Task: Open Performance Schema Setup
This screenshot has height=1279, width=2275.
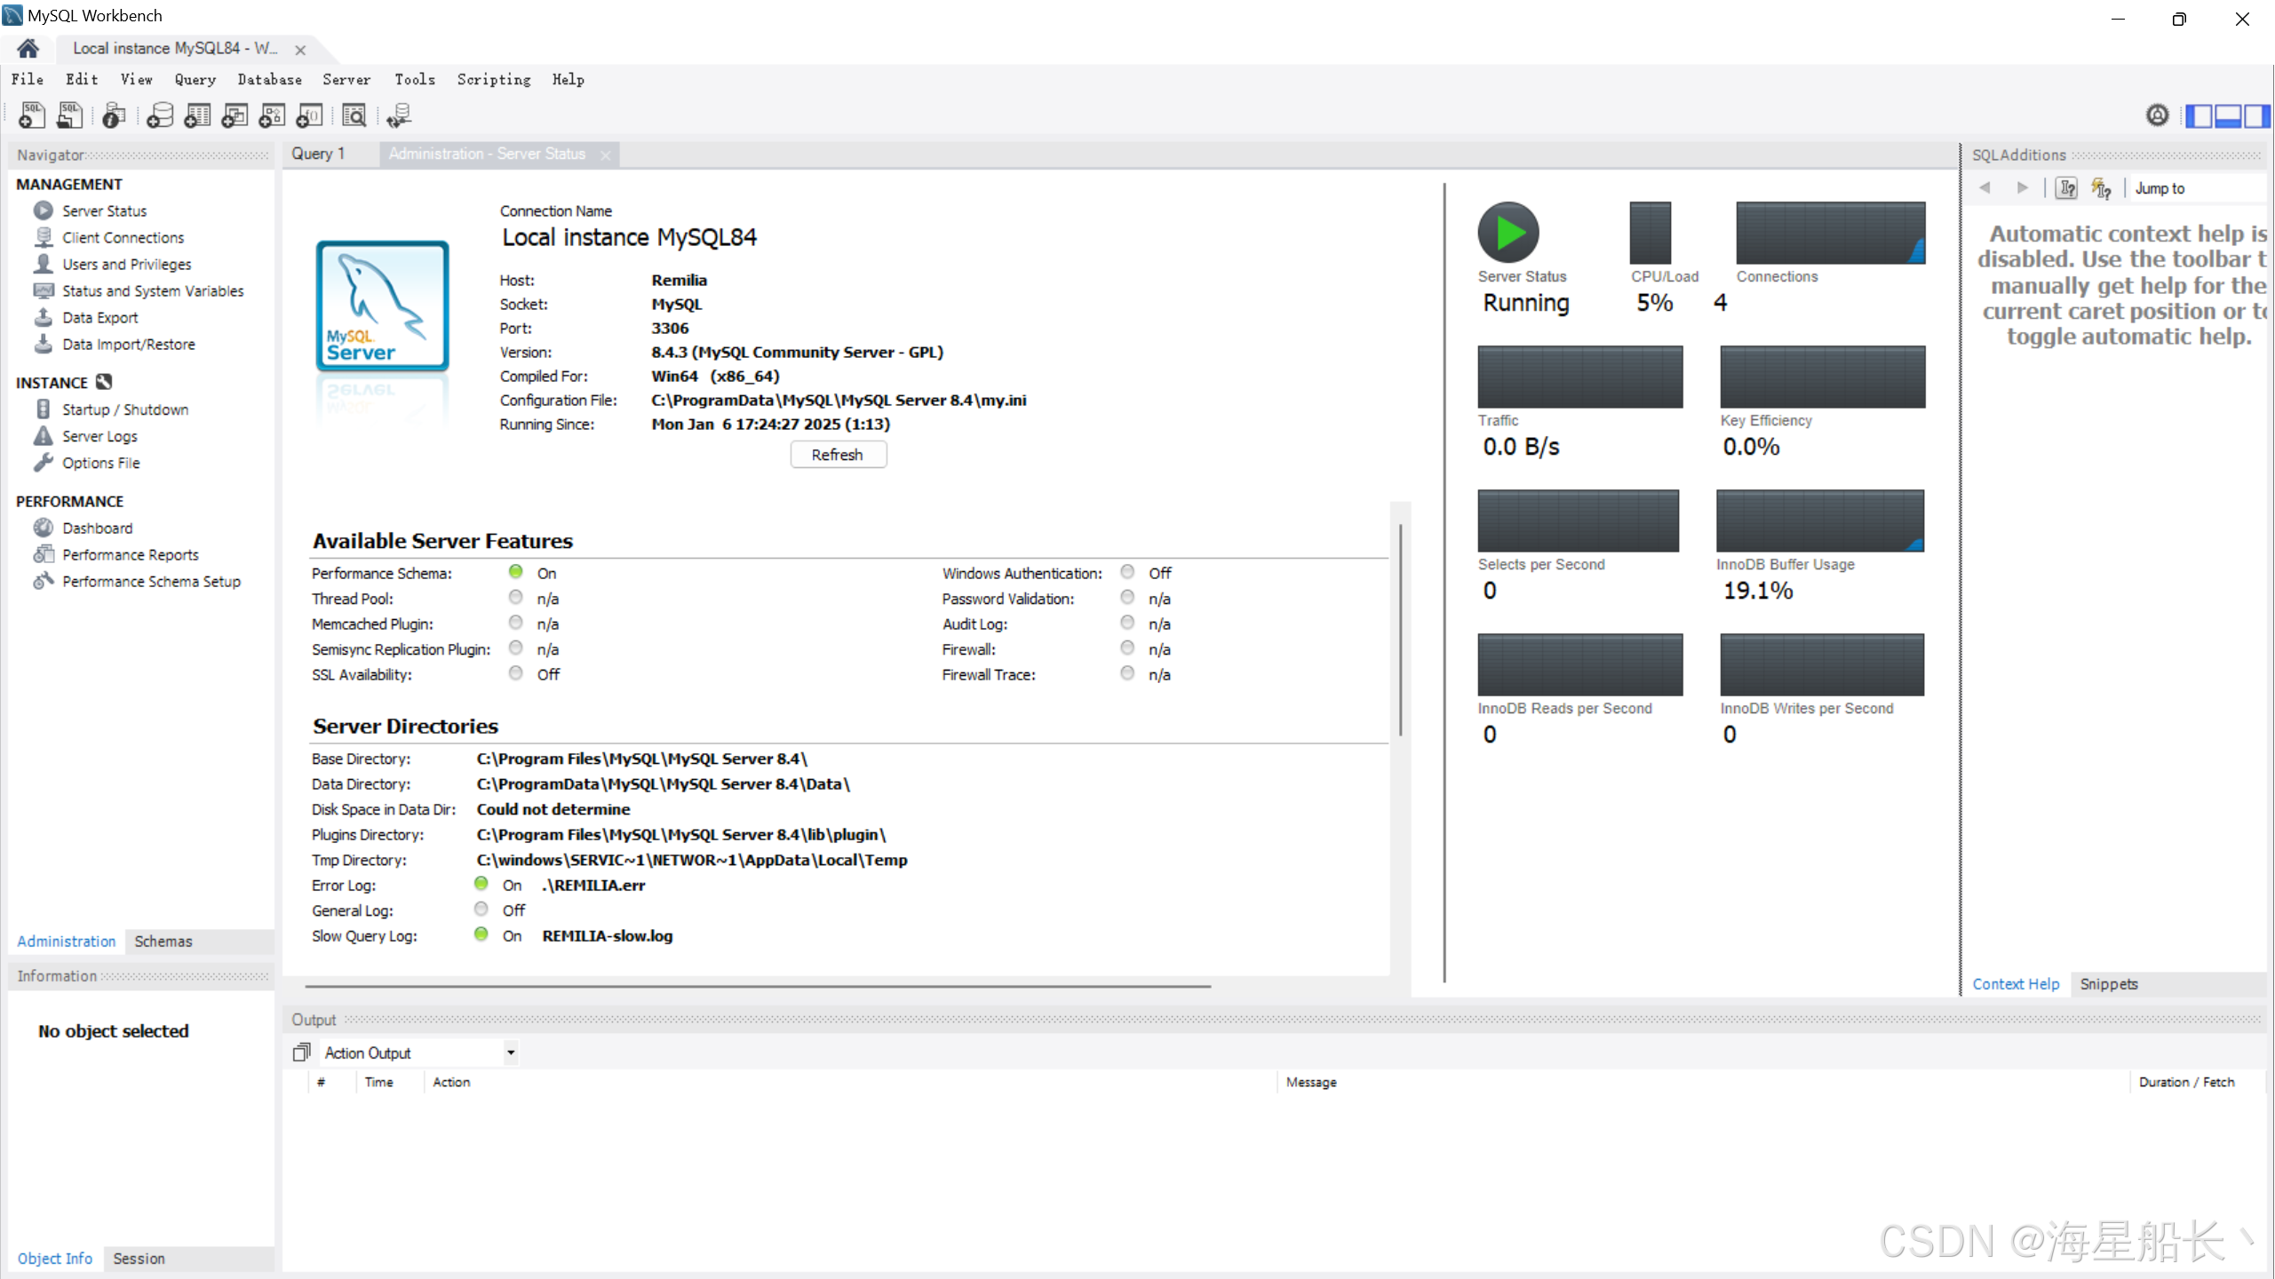Action: click(151, 581)
